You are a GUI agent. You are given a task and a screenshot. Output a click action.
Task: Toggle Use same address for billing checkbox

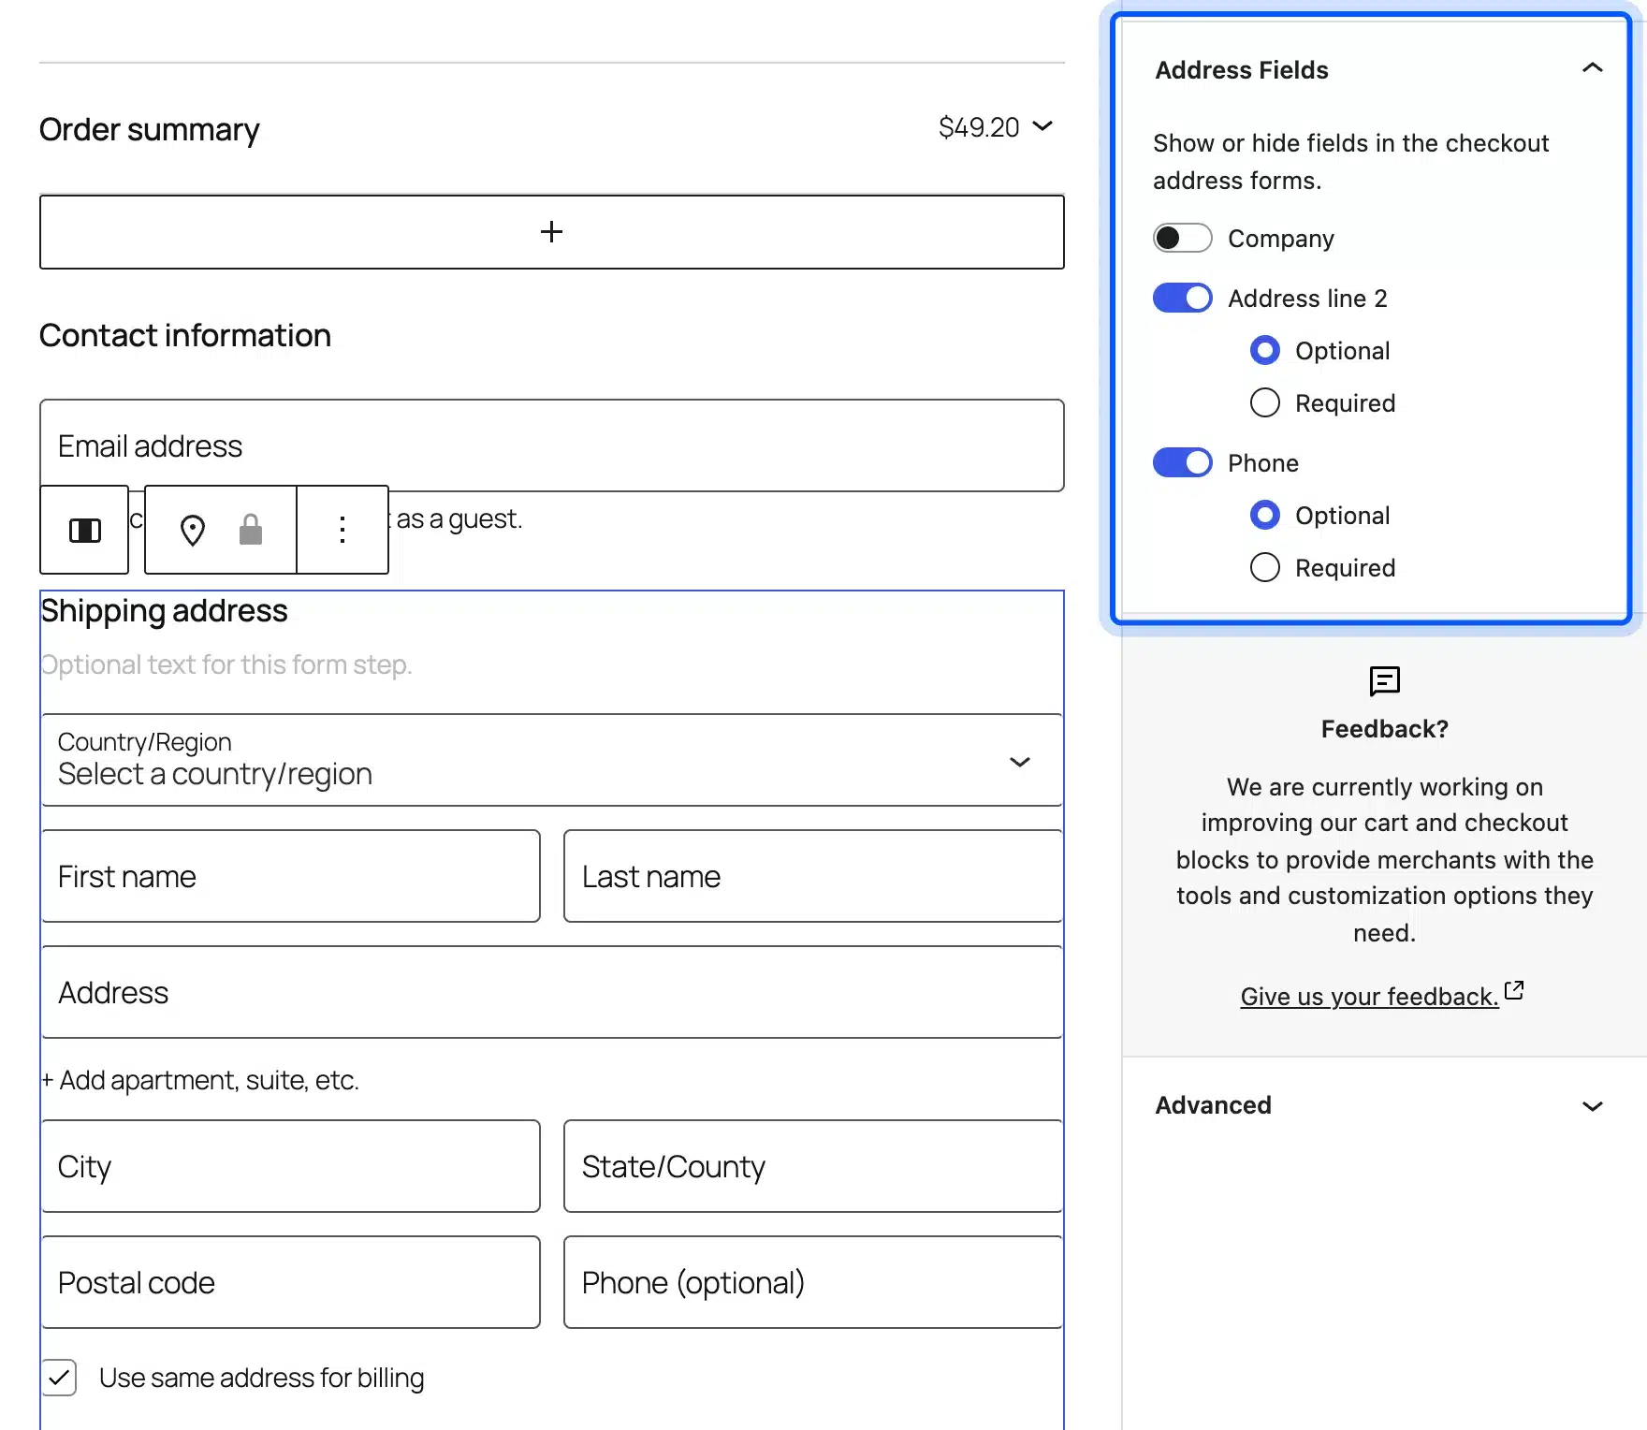point(59,1378)
